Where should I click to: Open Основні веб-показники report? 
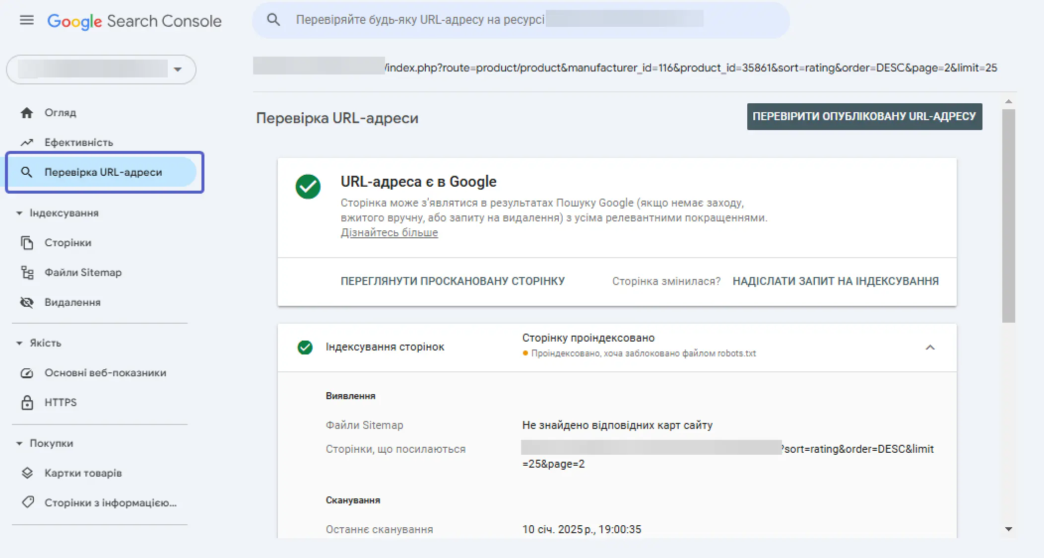105,373
